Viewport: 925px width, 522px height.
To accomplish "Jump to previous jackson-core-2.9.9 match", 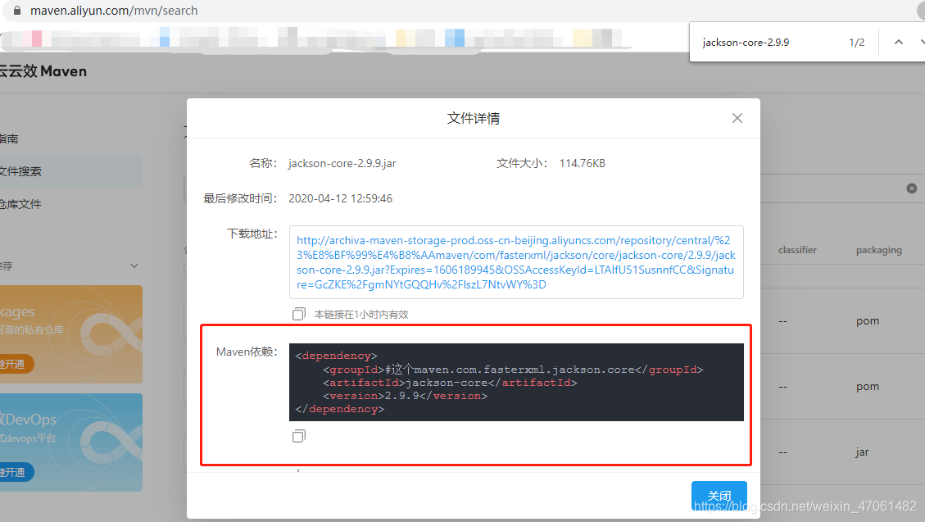I will (898, 41).
